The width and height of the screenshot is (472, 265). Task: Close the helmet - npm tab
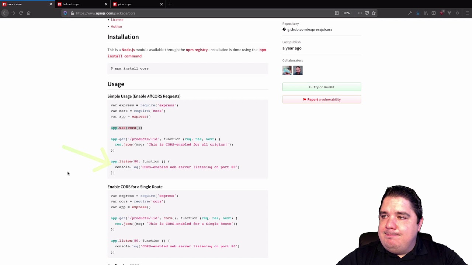tap(106, 4)
